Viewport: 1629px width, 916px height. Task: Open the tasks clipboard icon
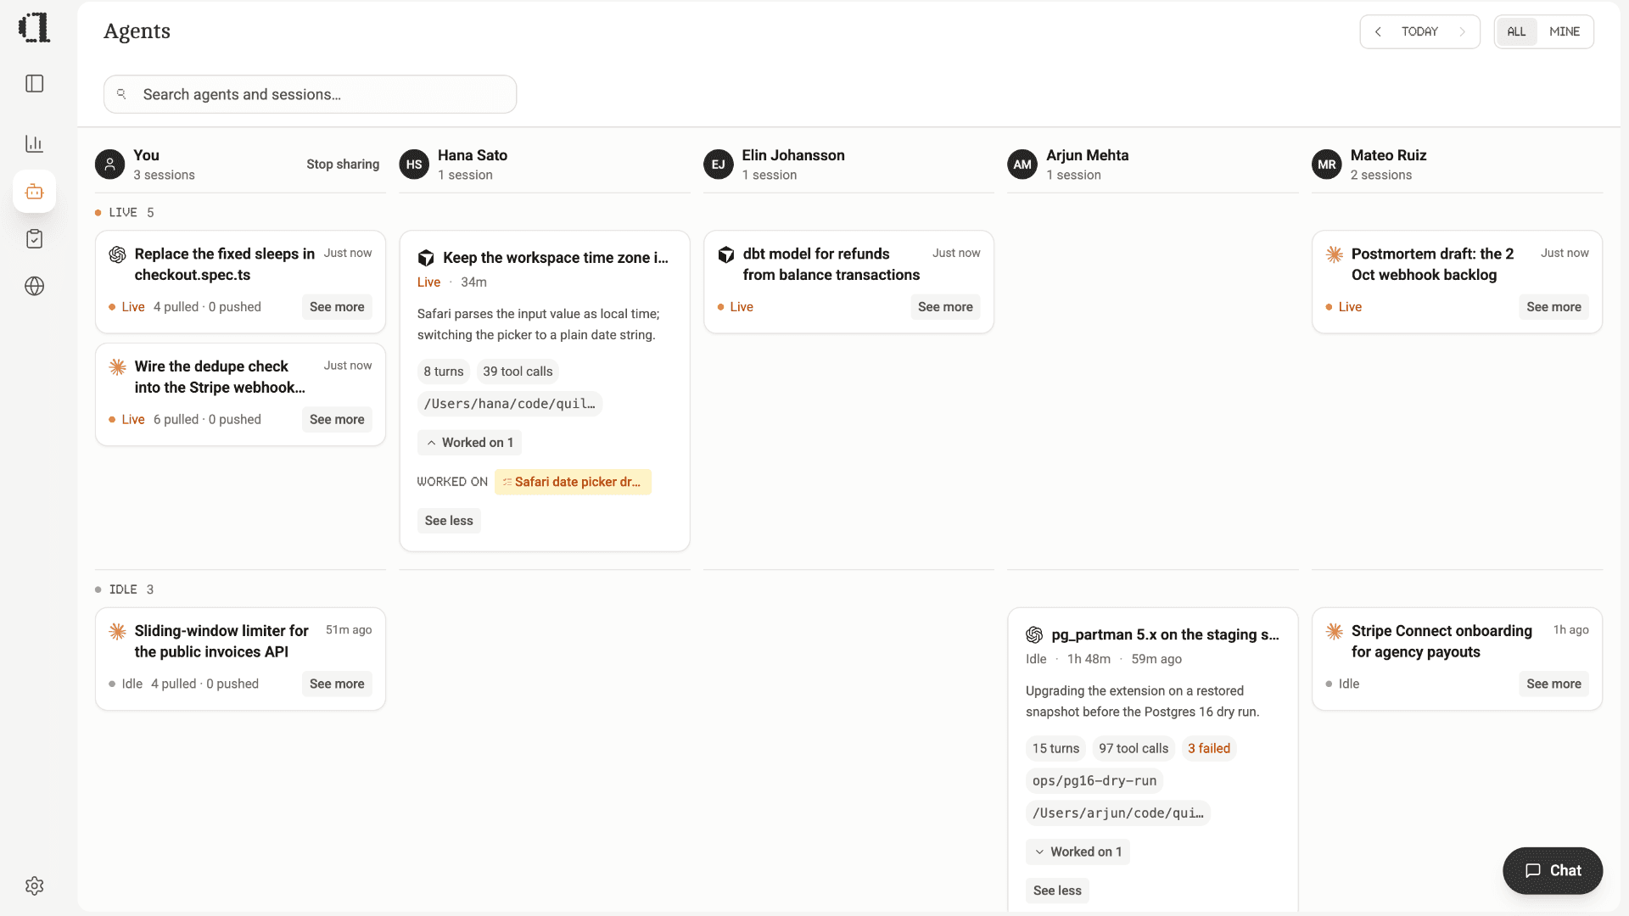pyautogui.click(x=34, y=239)
